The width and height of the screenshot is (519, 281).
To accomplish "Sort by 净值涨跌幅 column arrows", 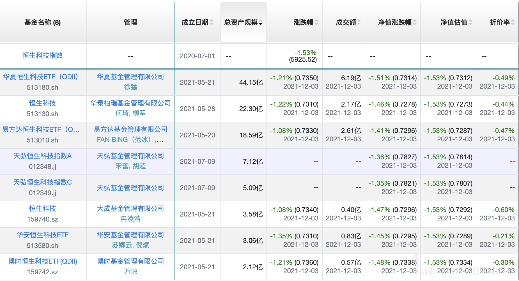I will tap(415, 22).
